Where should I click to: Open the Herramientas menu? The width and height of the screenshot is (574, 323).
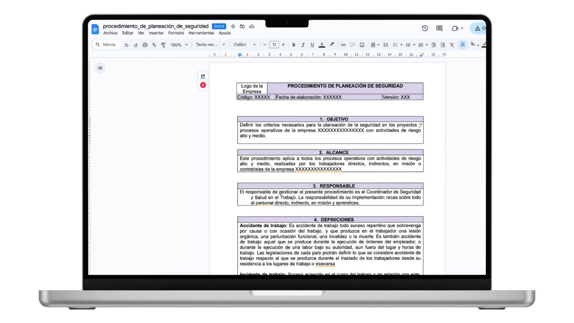201,33
